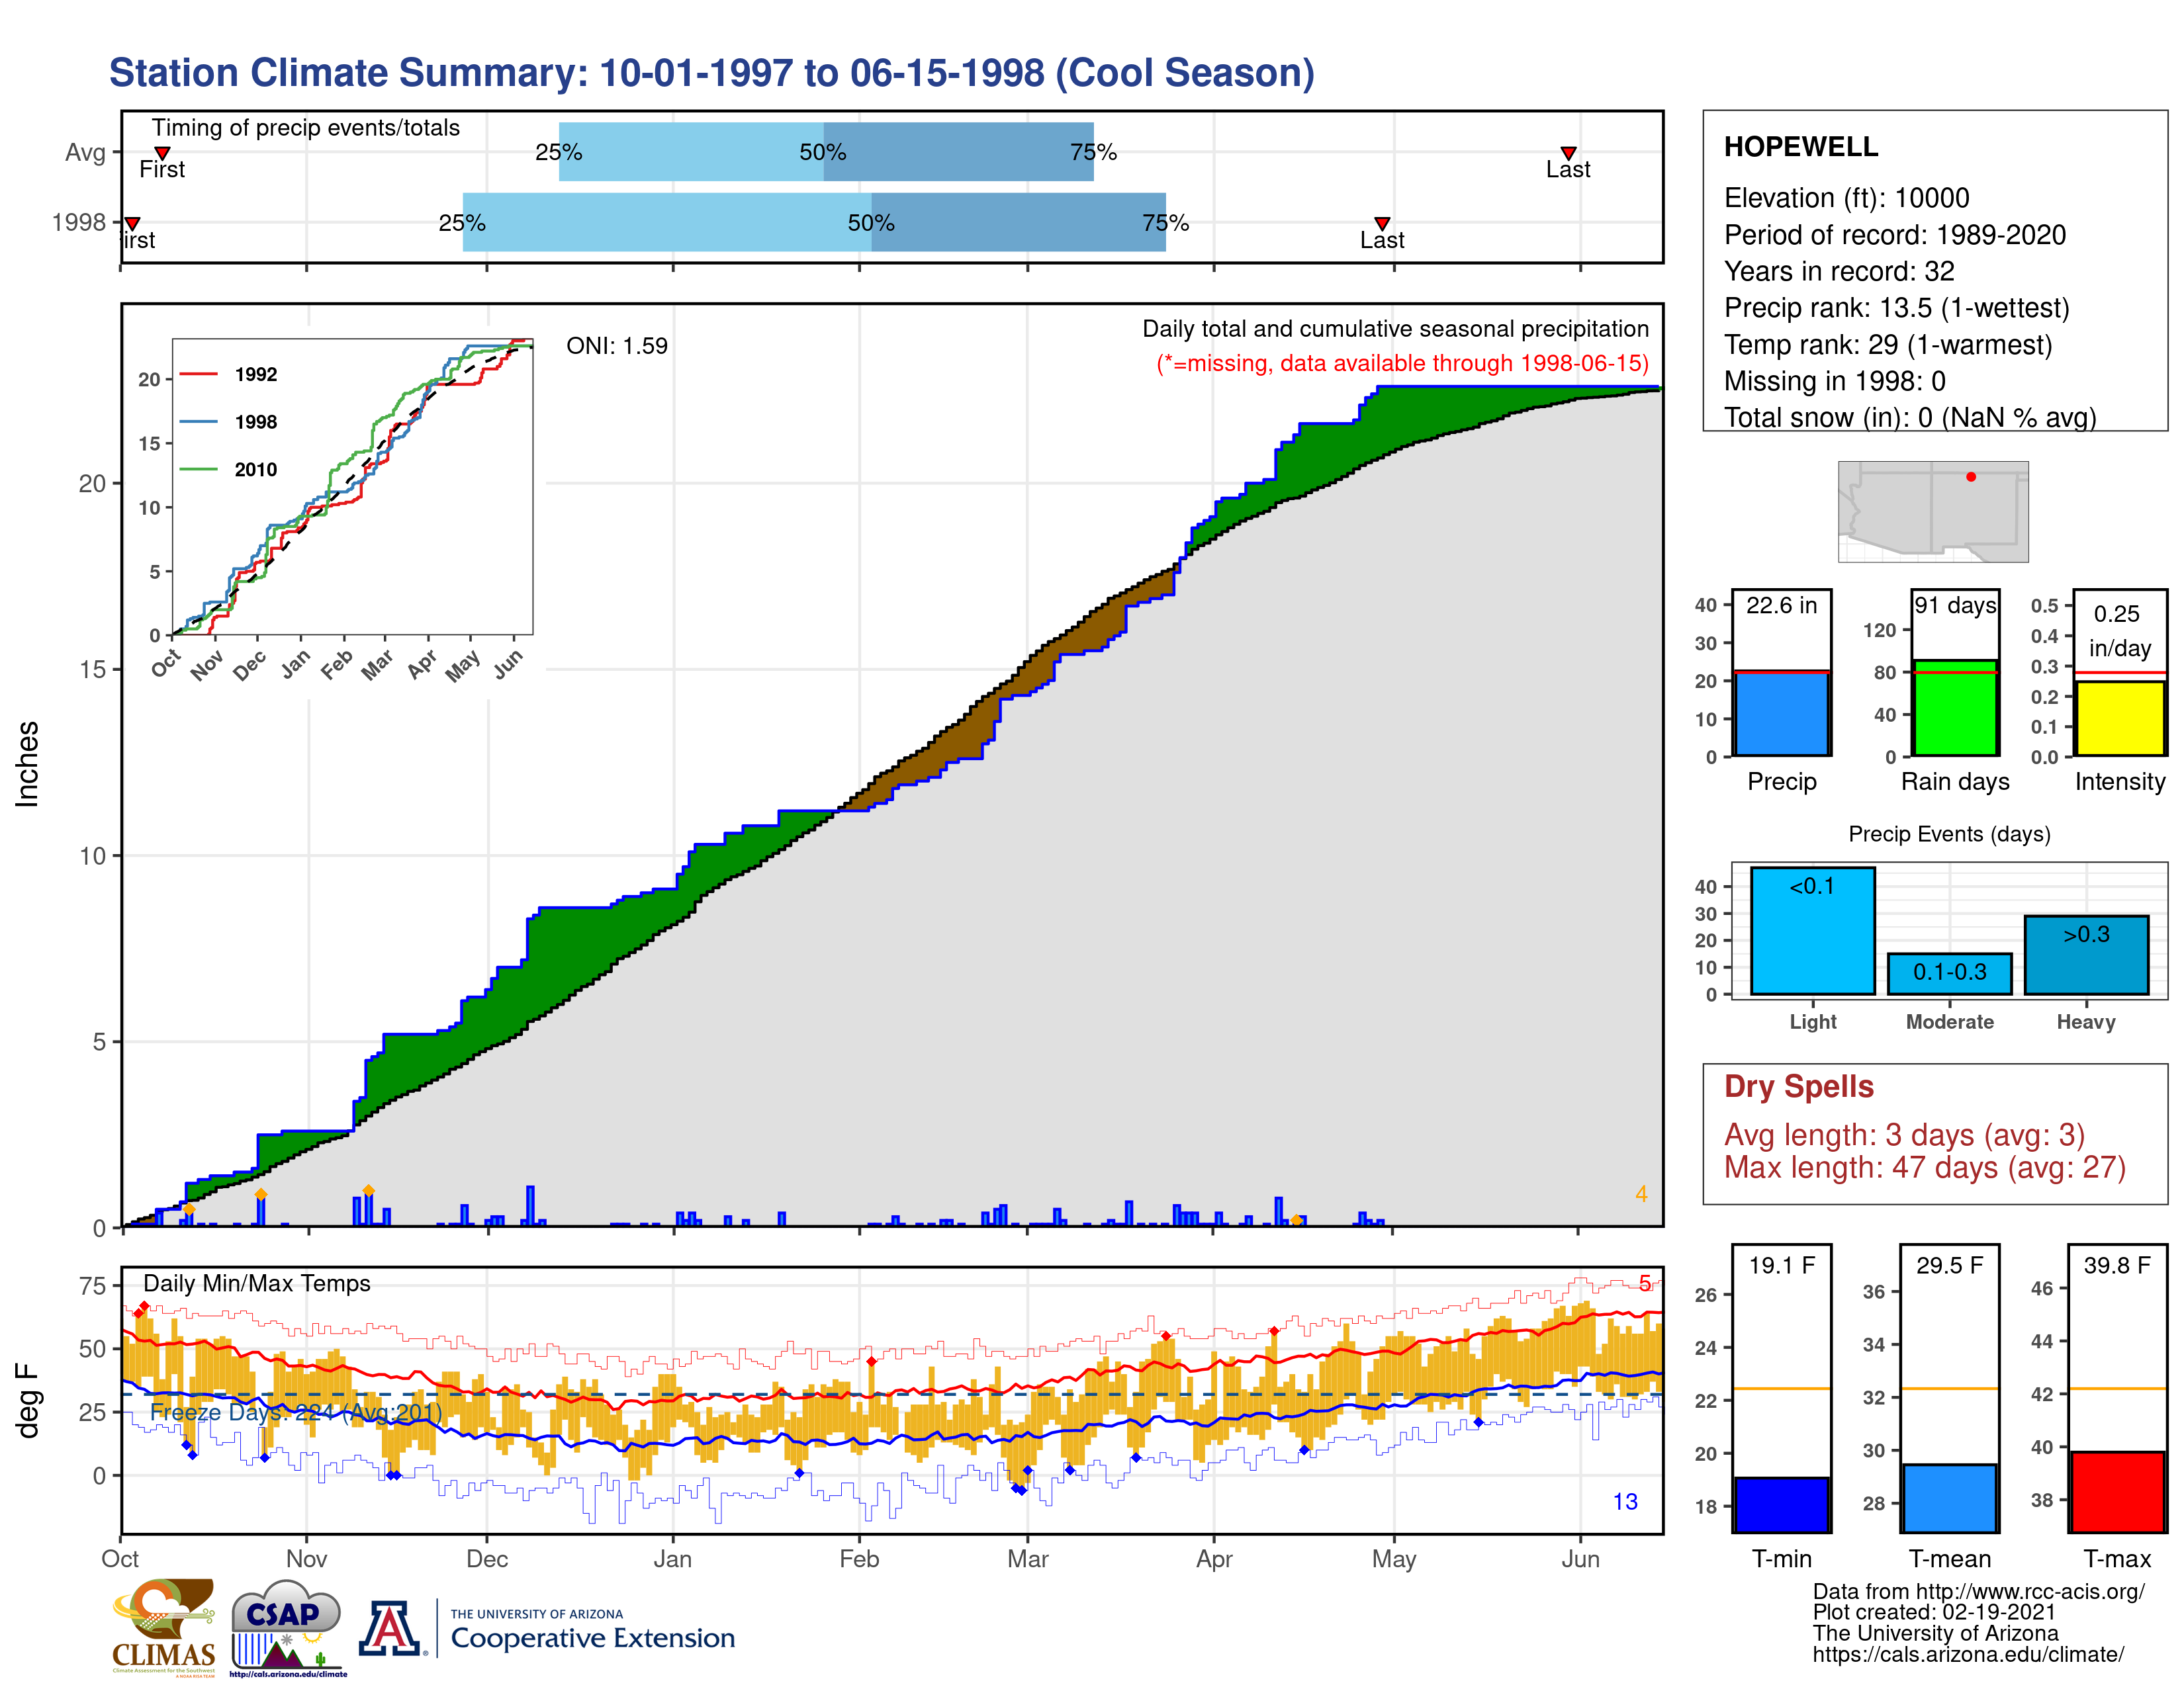Click 'Precip rank: 13.5 (1-wettest)' text
2184x1687 pixels.
click(x=1896, y=308)
